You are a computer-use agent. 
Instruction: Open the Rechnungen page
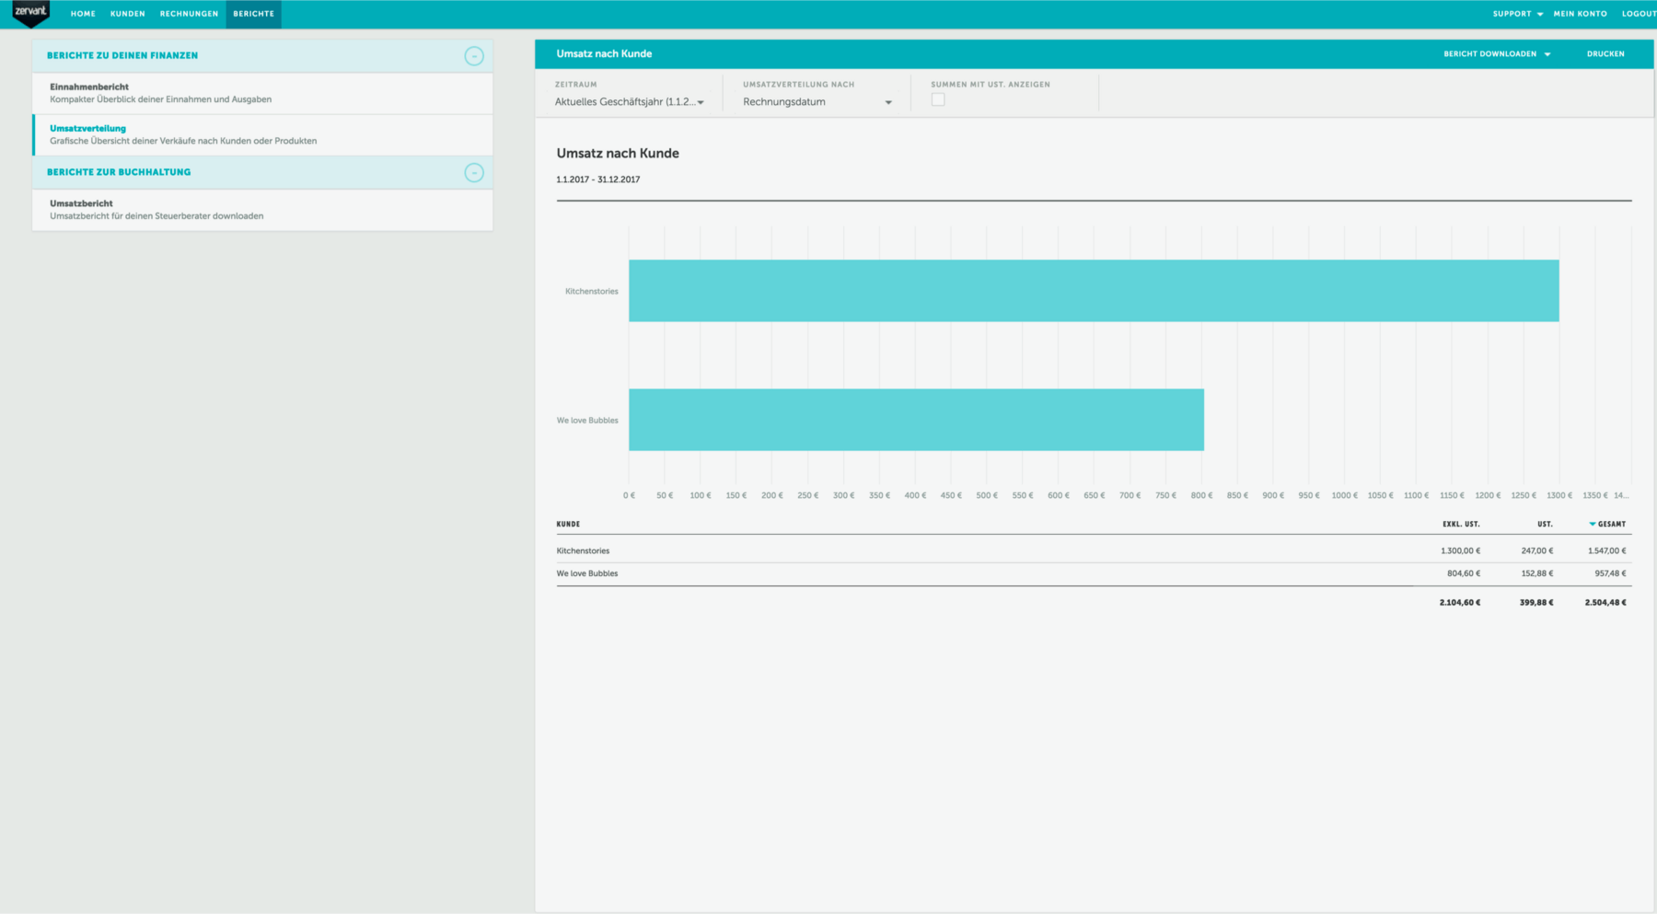coord(189,14)
